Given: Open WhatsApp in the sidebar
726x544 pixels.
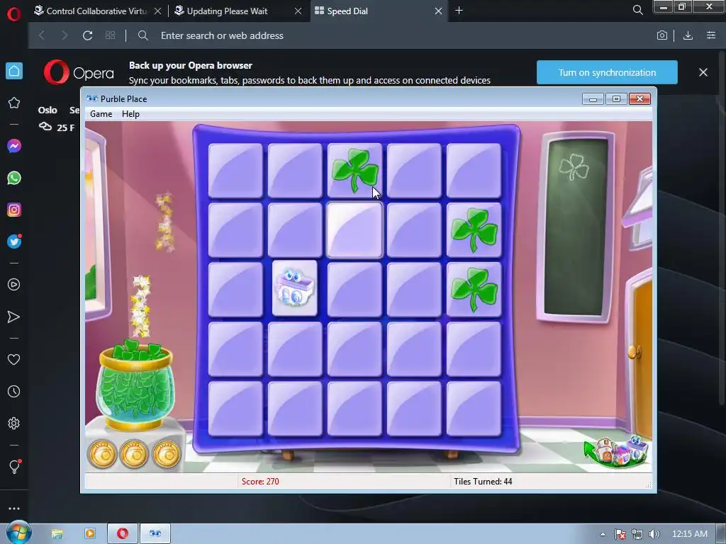Looking at the screenshot, I should click(x=14, y=178).
